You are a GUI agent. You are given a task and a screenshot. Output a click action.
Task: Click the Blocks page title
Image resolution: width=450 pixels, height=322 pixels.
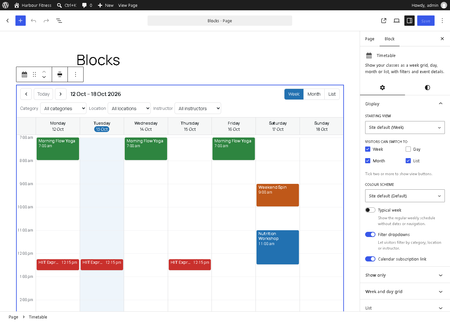click(x=98, y=60)
